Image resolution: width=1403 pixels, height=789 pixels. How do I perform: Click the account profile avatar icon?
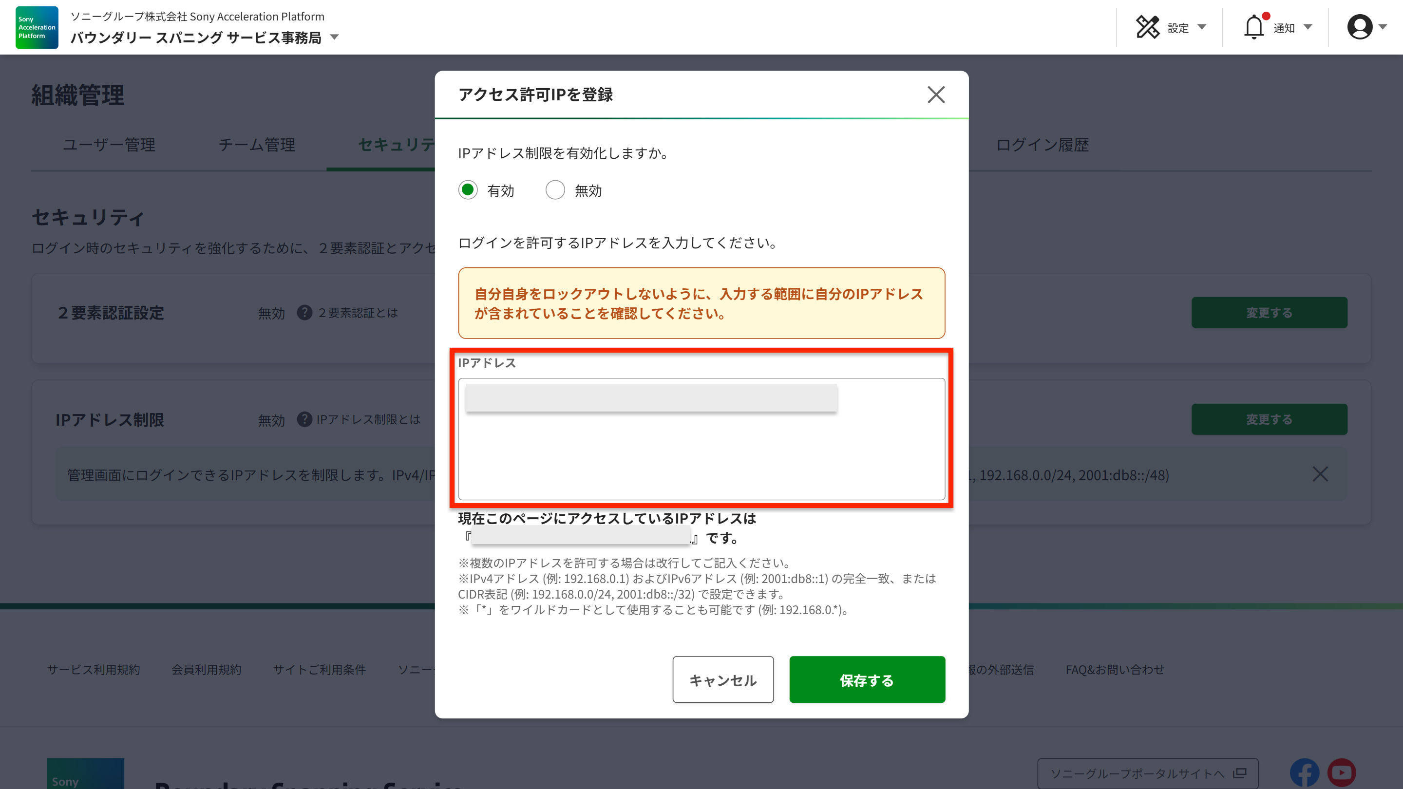[1360, 26]
